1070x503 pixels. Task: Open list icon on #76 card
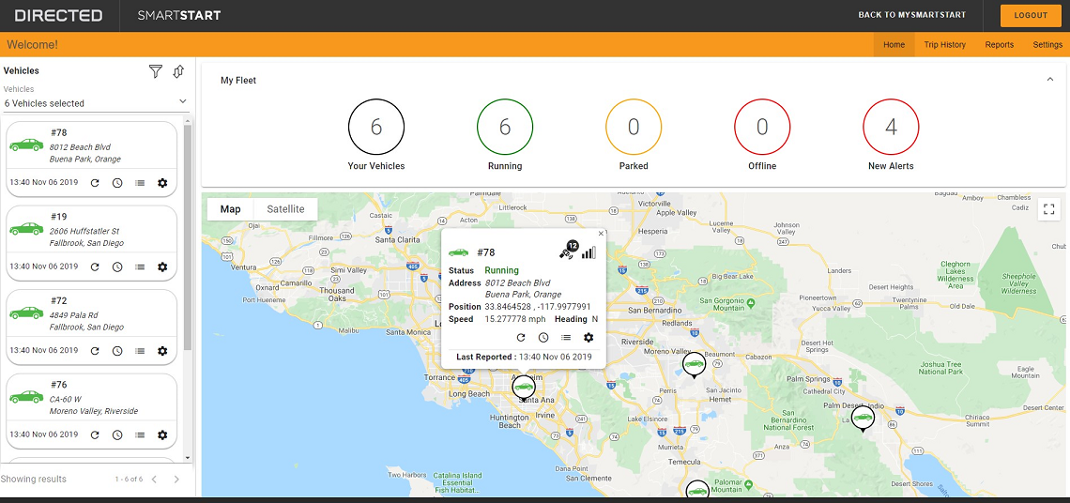coord(140,434)
